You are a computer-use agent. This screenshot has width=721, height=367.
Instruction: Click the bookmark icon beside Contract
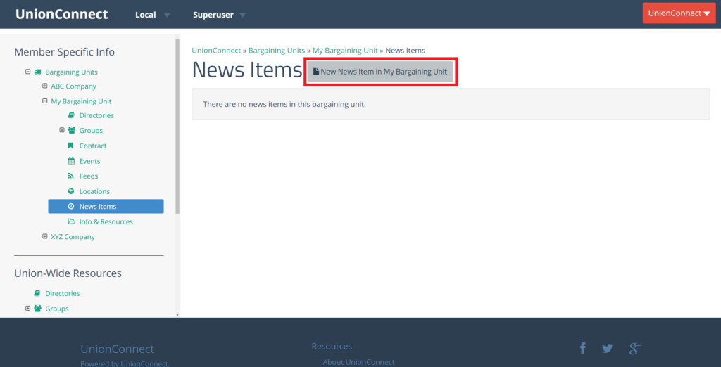click(x=70, y=146)
